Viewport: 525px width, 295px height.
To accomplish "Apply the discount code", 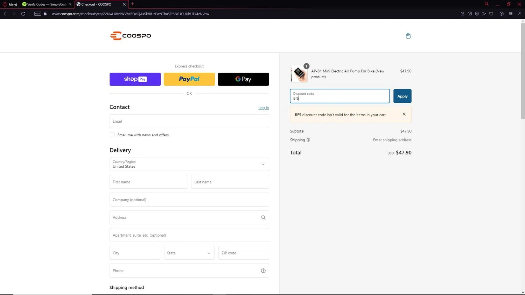I will click(402, 96).
